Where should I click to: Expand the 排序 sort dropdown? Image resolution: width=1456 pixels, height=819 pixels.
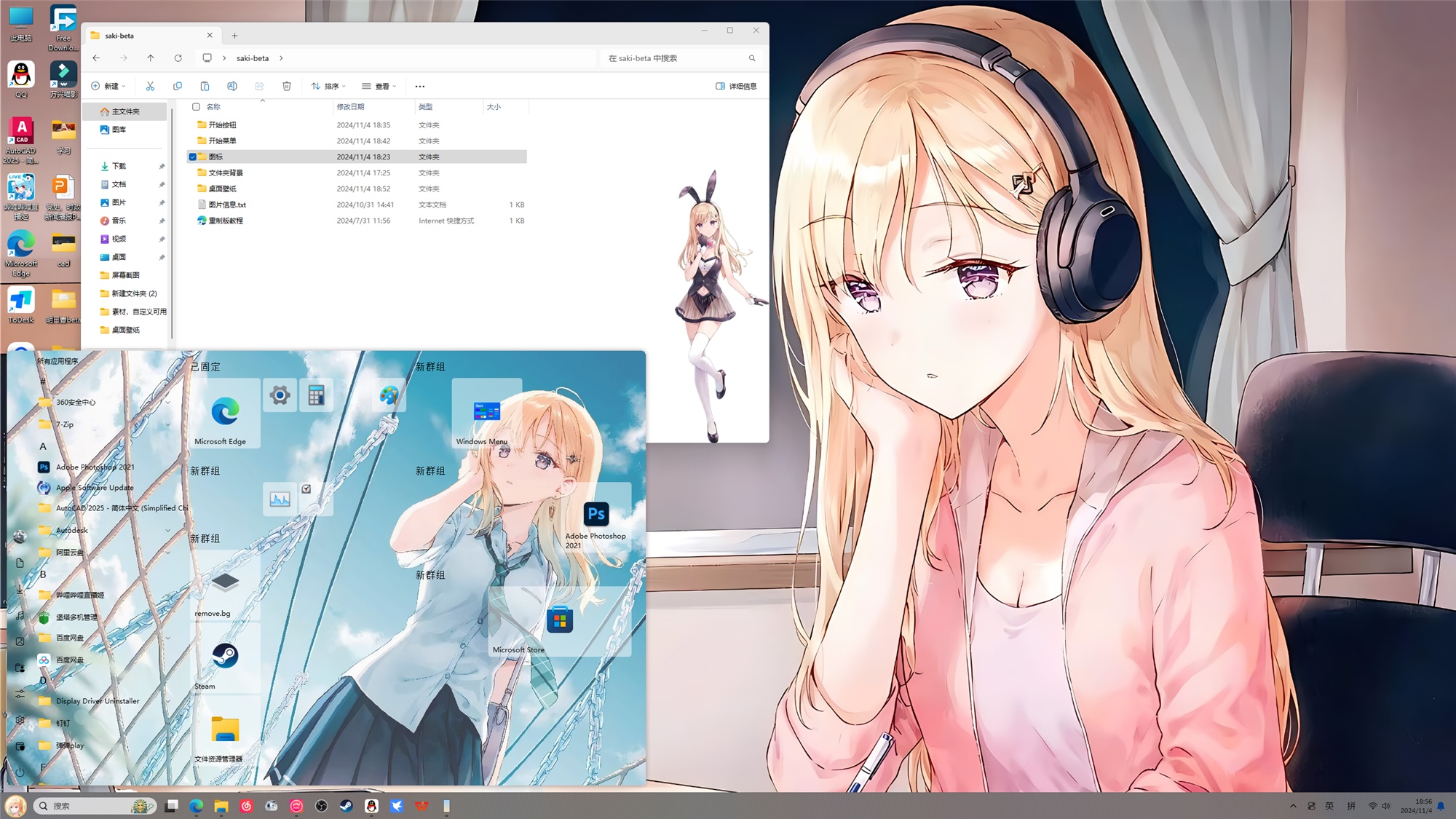pyautogui.click(x=328, y=86)
